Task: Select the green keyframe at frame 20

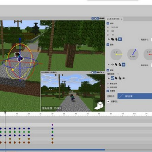Action: [x=29, y=132]
